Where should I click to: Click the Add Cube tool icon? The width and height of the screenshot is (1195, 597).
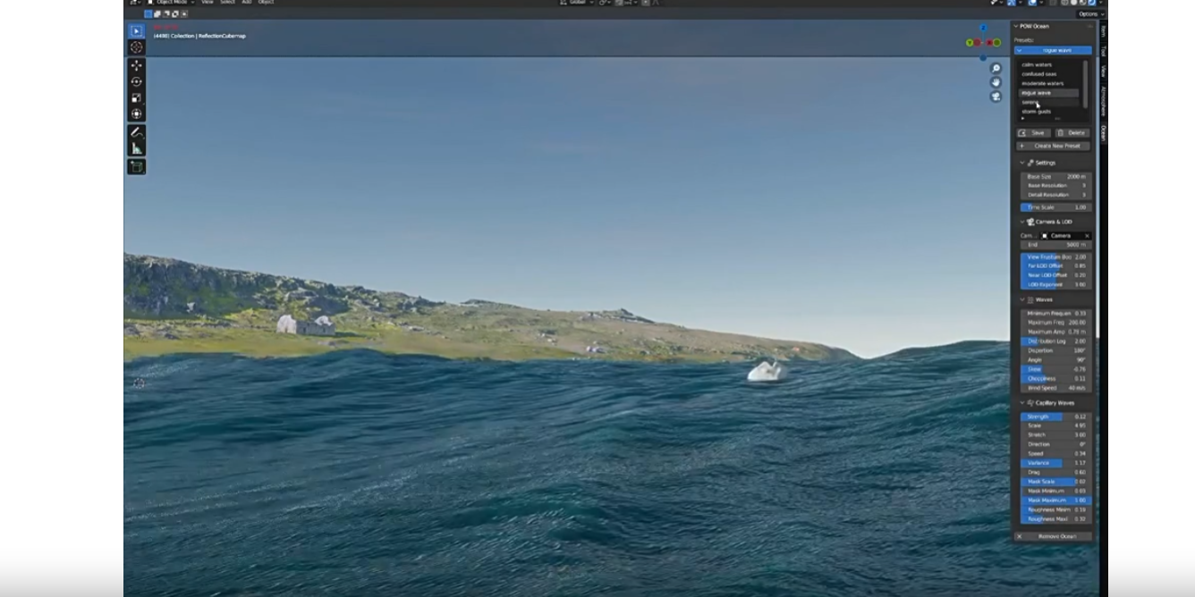coord(136,167)
